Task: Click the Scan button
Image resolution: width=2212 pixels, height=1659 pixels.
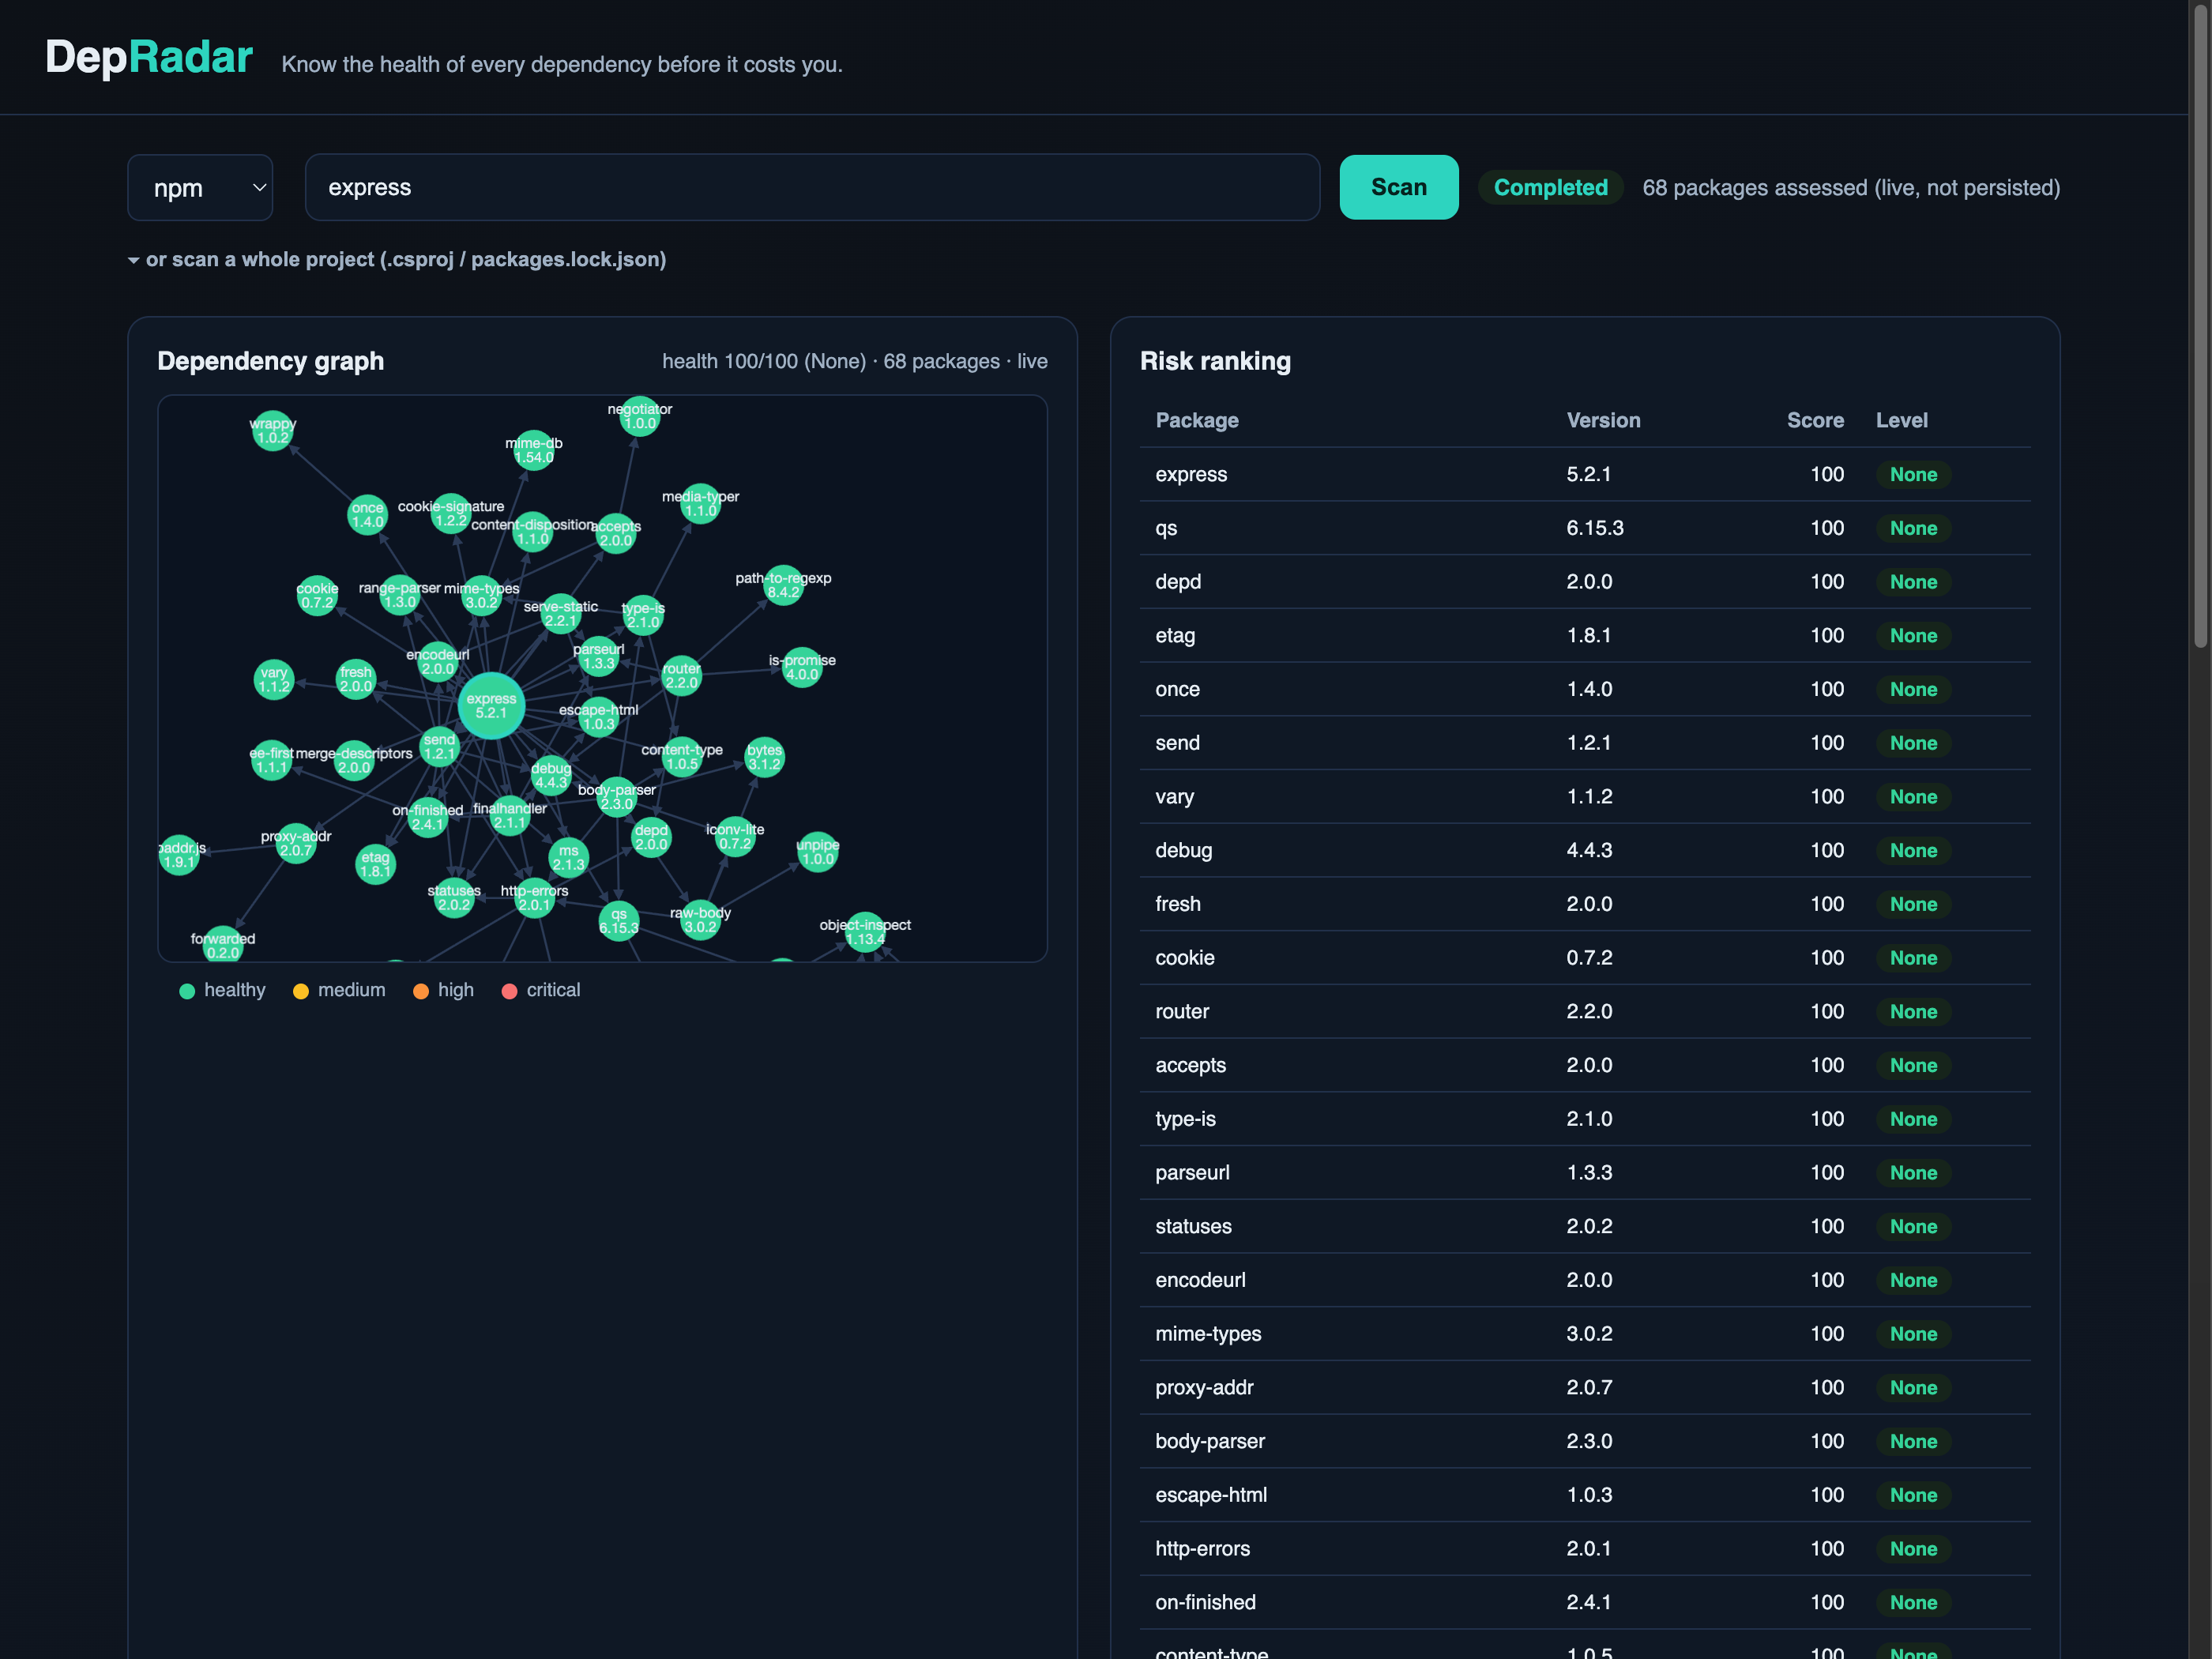Action: [x=1398, y=187]
